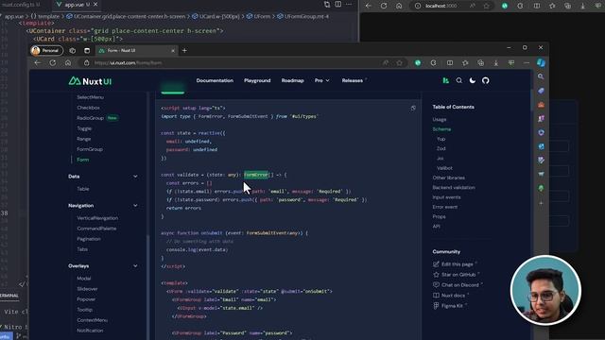Open Notification component page
Image resolution: width=605 pixels, height=340 pixels.
90,331
